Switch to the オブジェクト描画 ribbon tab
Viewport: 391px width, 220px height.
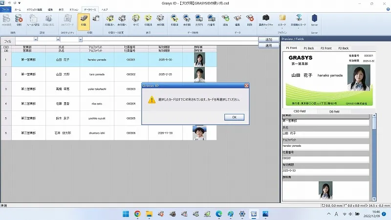pos(34,9)
